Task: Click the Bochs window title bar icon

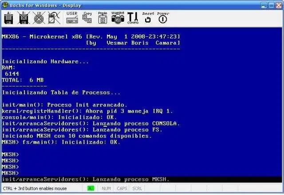Action: coord(5,5)
